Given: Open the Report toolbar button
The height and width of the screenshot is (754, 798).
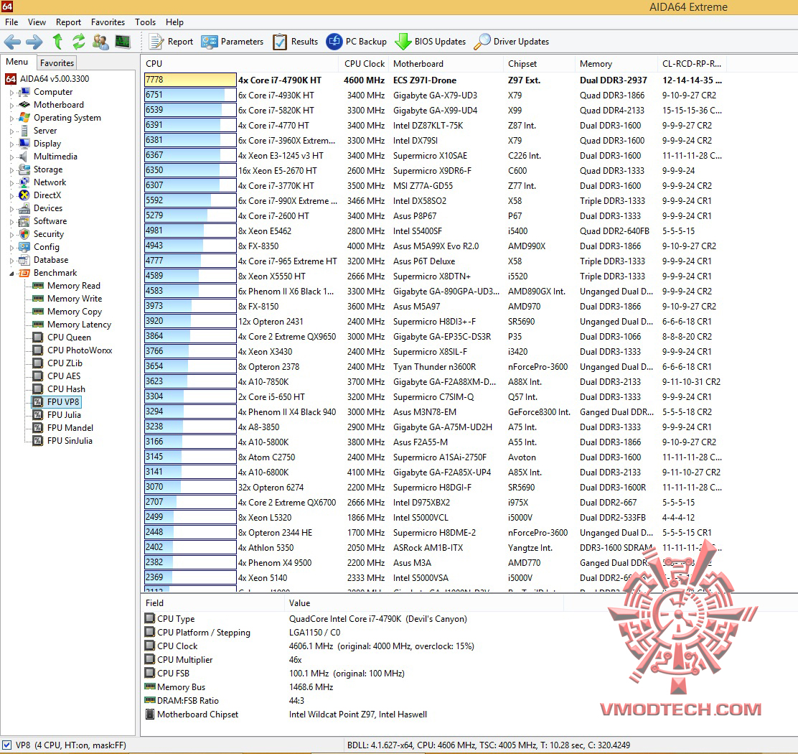Looking at the screenshot, I should tap(171, 42).
